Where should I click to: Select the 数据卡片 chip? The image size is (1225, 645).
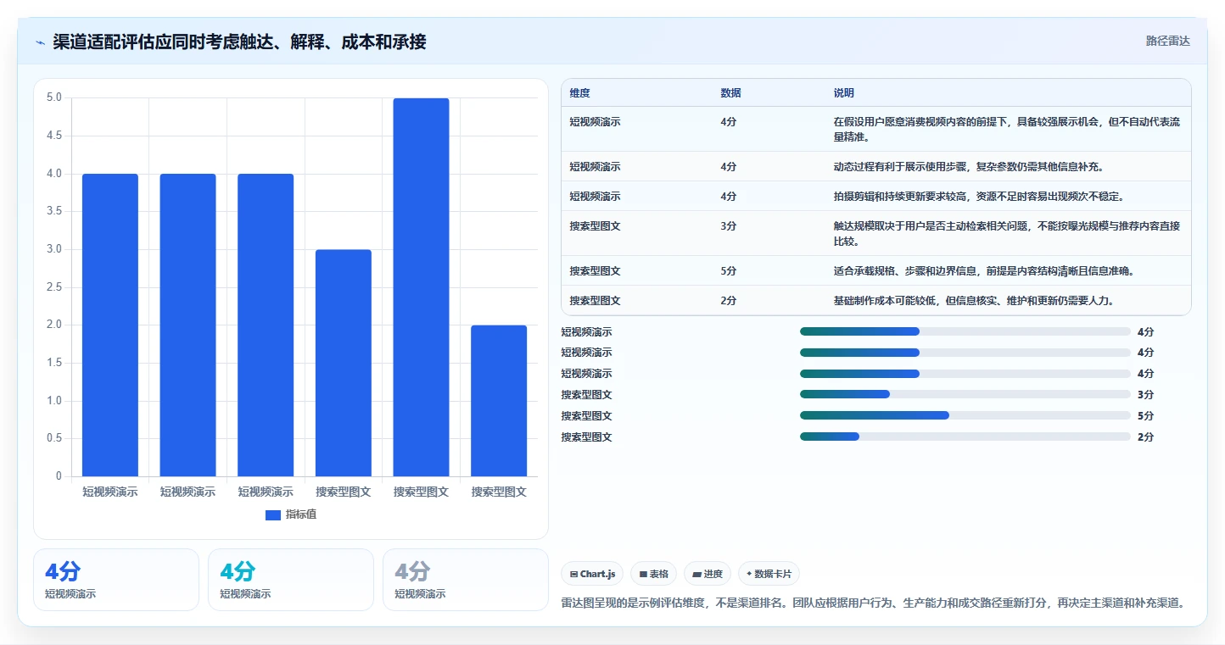click(769, 574)
